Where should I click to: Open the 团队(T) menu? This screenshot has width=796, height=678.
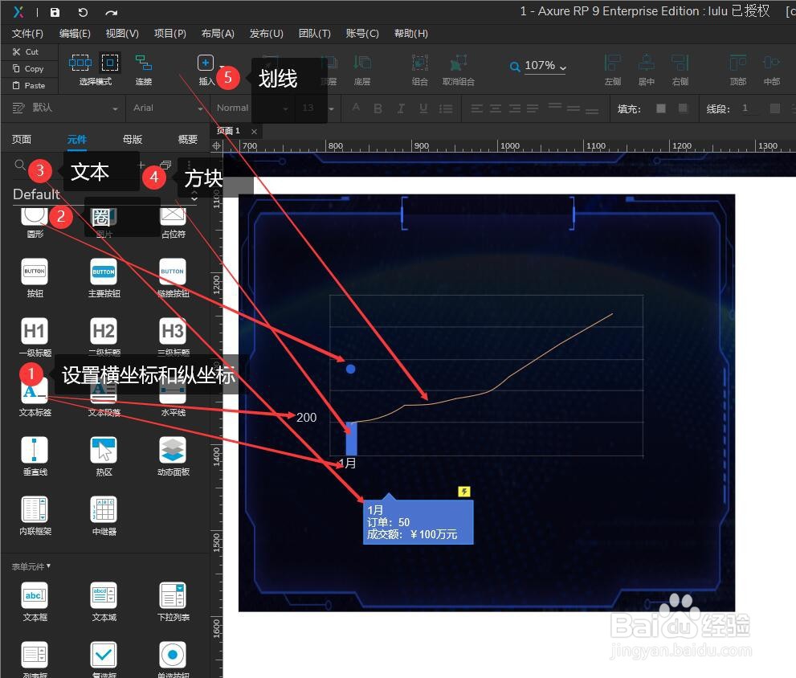point(314,34)
